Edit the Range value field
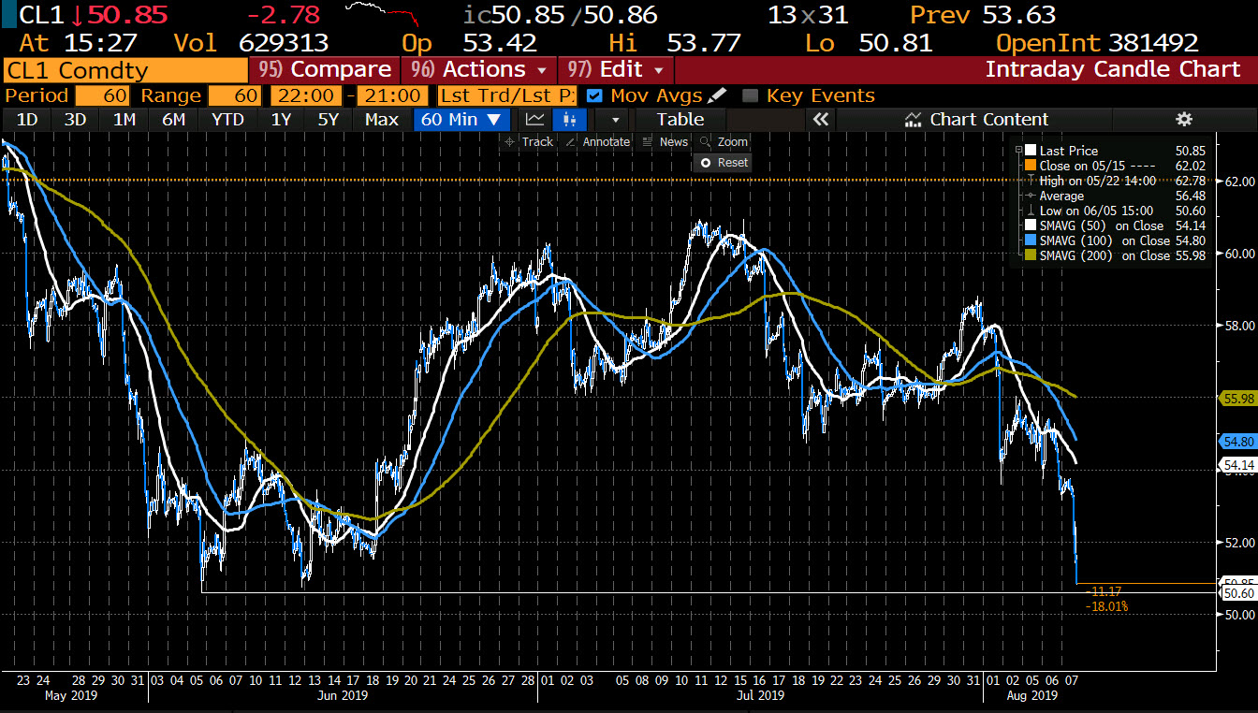Screen dimensions: 1258x713 237,95
